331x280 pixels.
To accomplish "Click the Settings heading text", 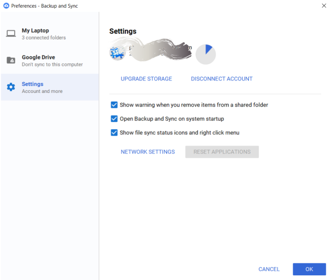I will pos(123,31).
